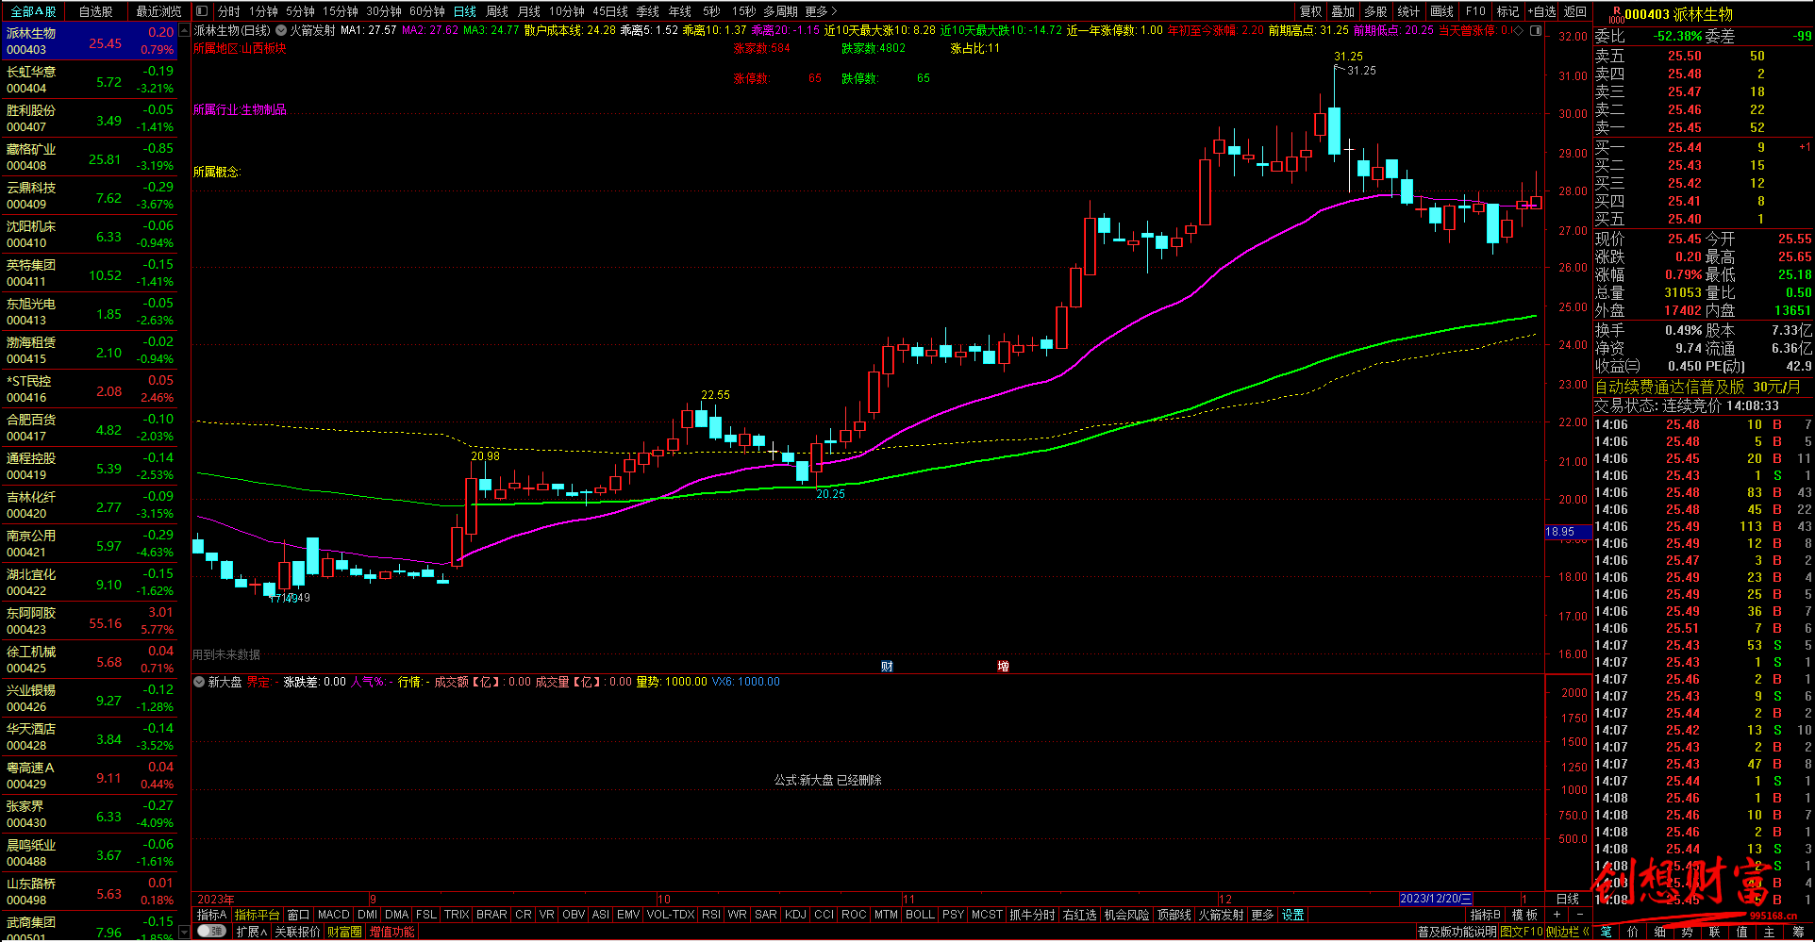Click the 财 marker on the chart timeline
Image resolution: width=1815 pixels, height=942 pixels.
pos(887,667)
